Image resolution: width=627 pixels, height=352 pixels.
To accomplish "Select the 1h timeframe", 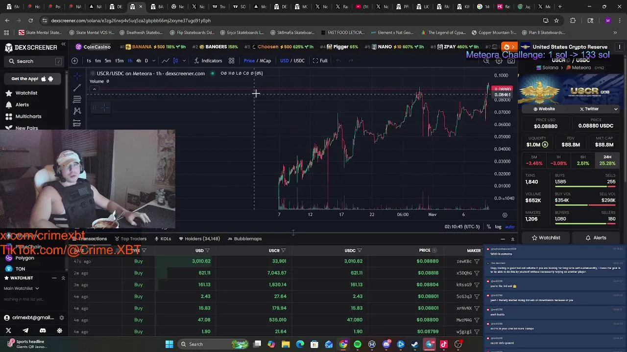I will tap(130, 61).
